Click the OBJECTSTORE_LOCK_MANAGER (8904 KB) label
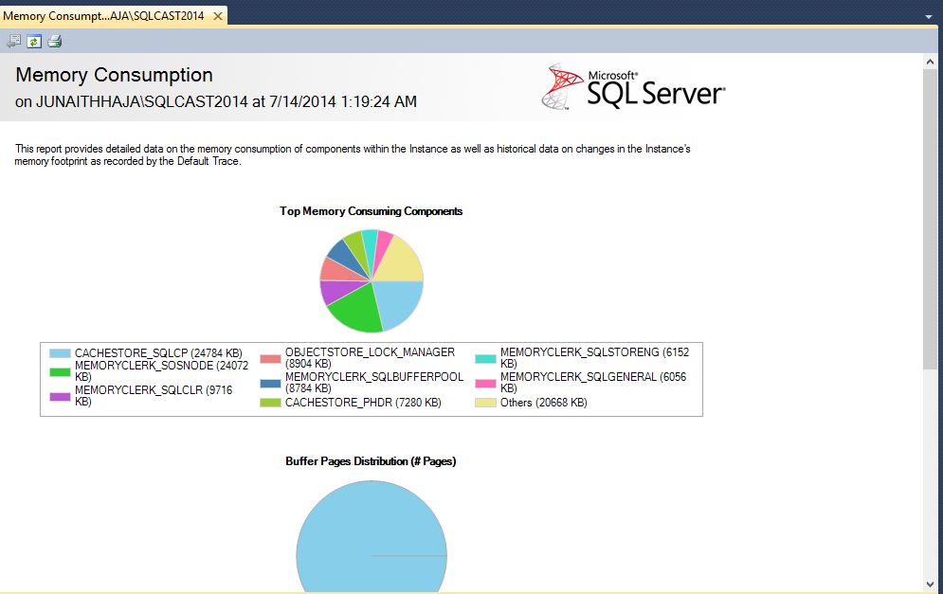The width and height of the screenshot is (943, 594). point(370,358)
